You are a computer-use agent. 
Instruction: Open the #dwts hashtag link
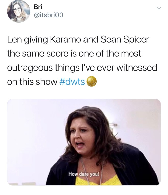click(x=72, y=82)
